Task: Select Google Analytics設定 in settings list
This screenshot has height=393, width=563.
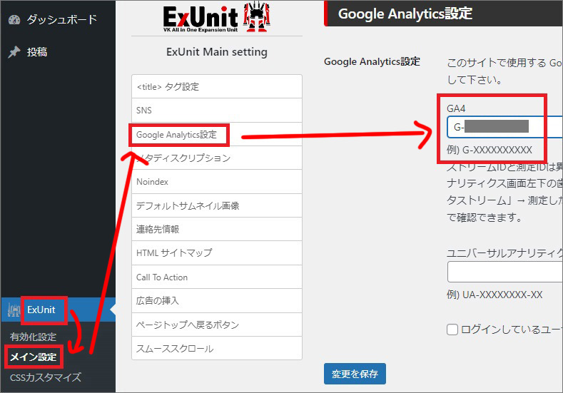Action: pyautogui.click(x=217, y=135)
